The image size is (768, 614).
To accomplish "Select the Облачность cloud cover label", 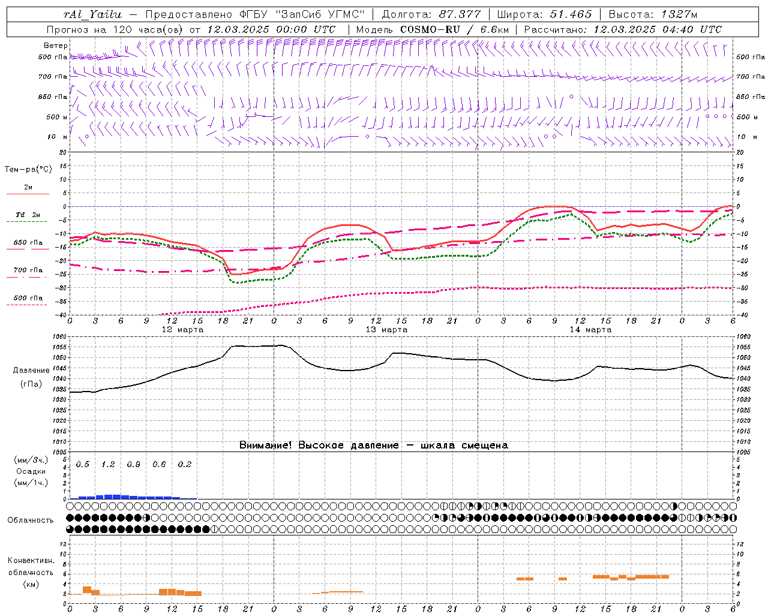I will pos(31,520).
